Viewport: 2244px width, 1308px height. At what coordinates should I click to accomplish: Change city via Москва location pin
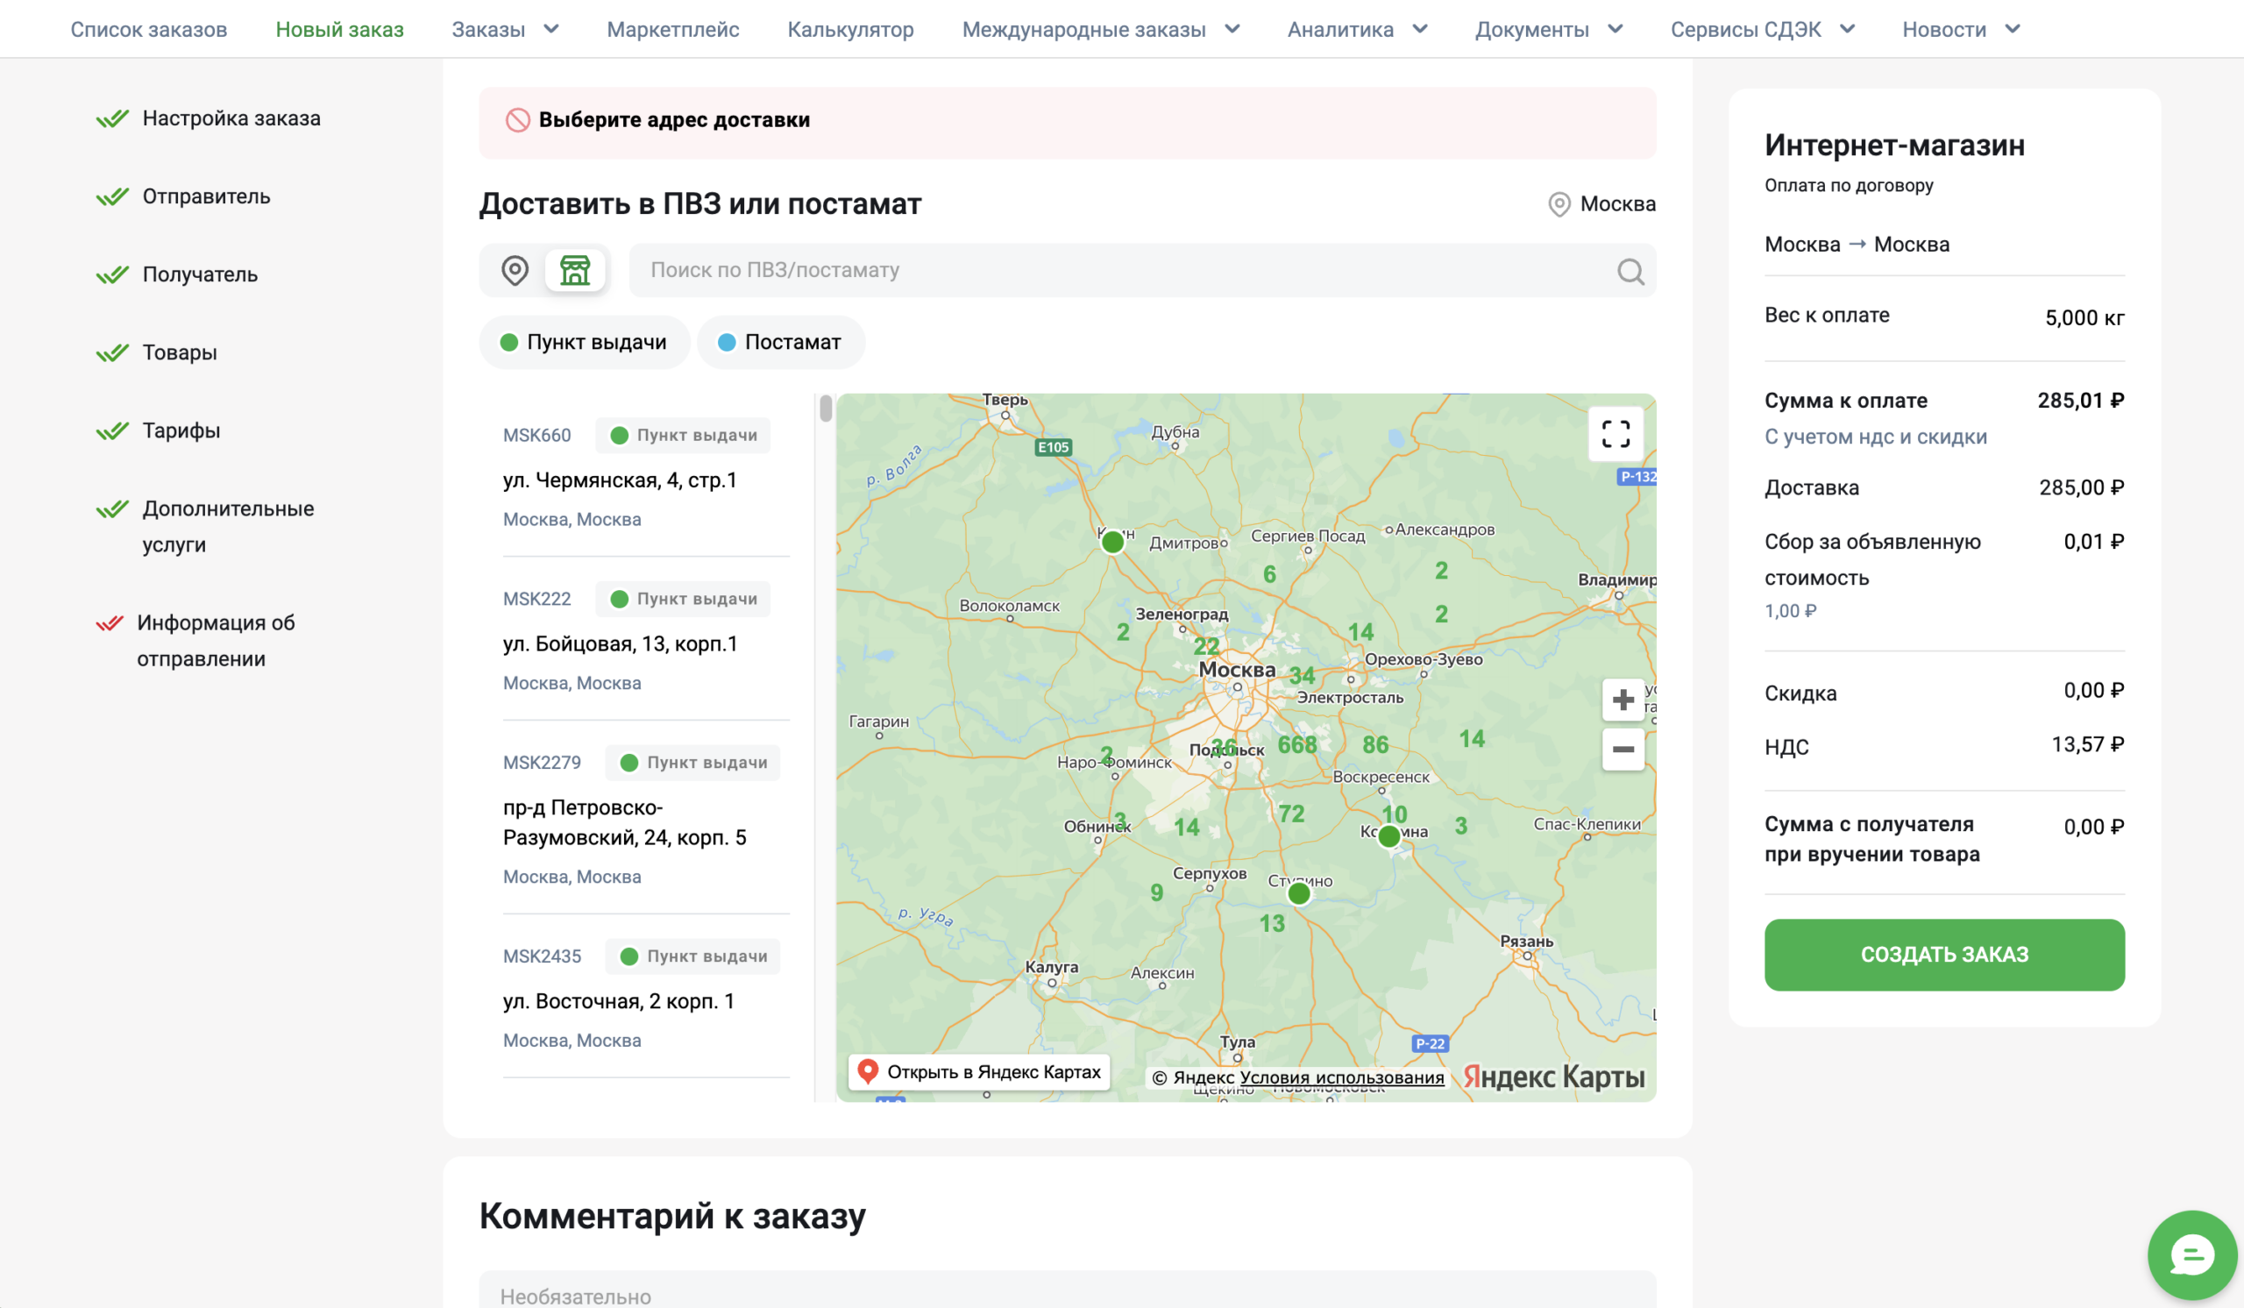(1602, 204)
